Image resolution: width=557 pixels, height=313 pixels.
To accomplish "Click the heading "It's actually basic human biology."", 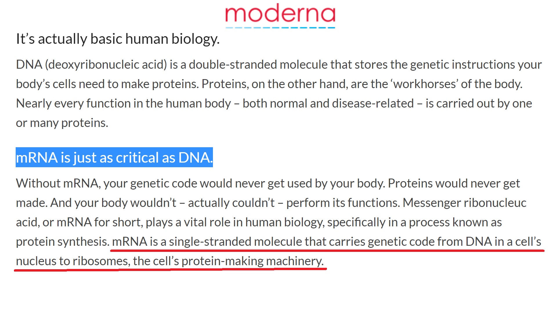I will pos(117,39).
